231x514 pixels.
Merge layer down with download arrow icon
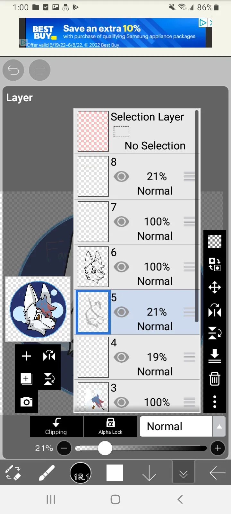tap(215, 356)
